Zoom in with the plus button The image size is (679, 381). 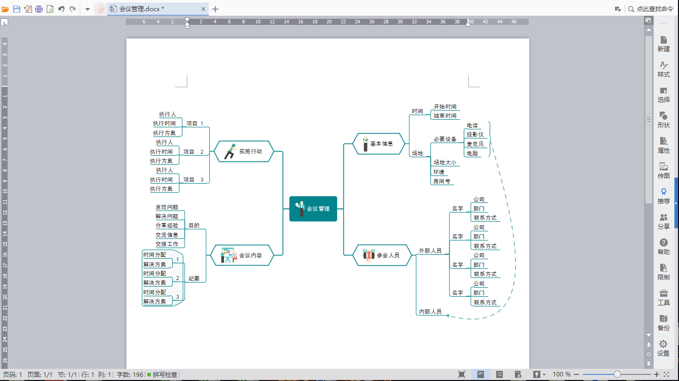[657, 374]
